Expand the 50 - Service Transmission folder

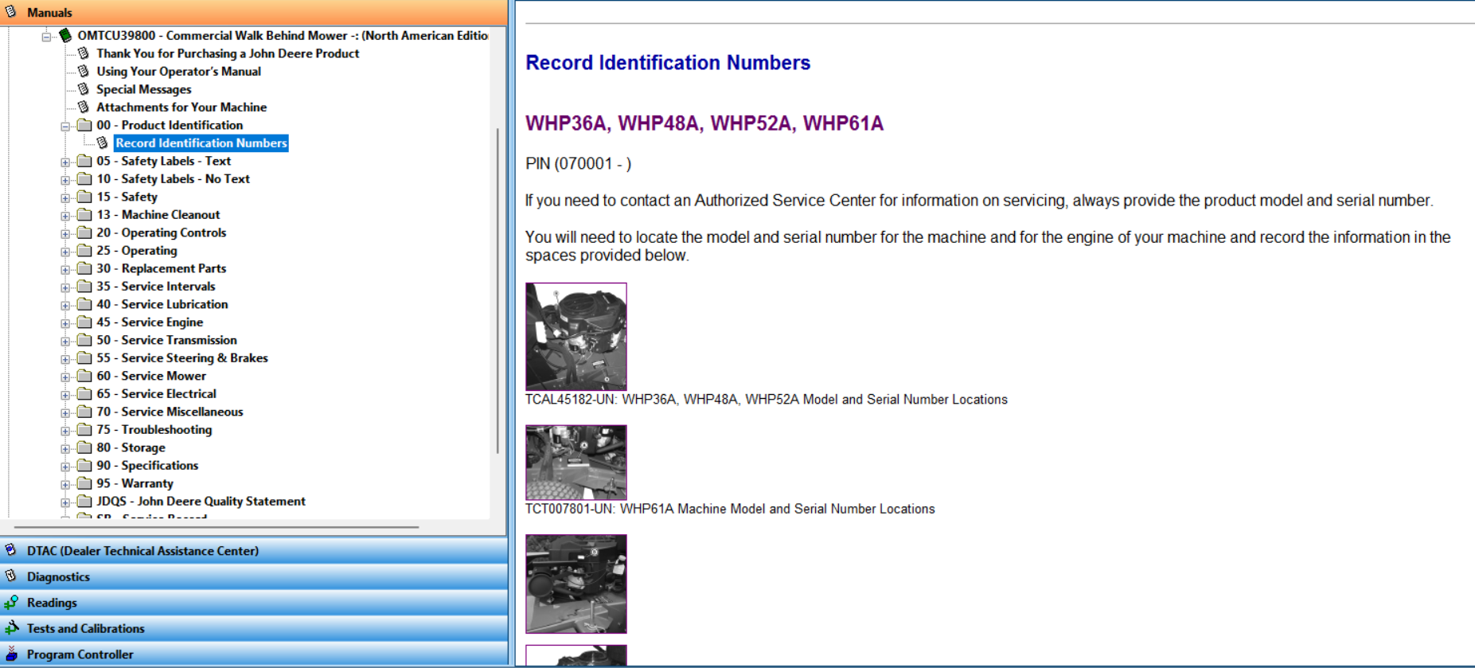(65, 341)
